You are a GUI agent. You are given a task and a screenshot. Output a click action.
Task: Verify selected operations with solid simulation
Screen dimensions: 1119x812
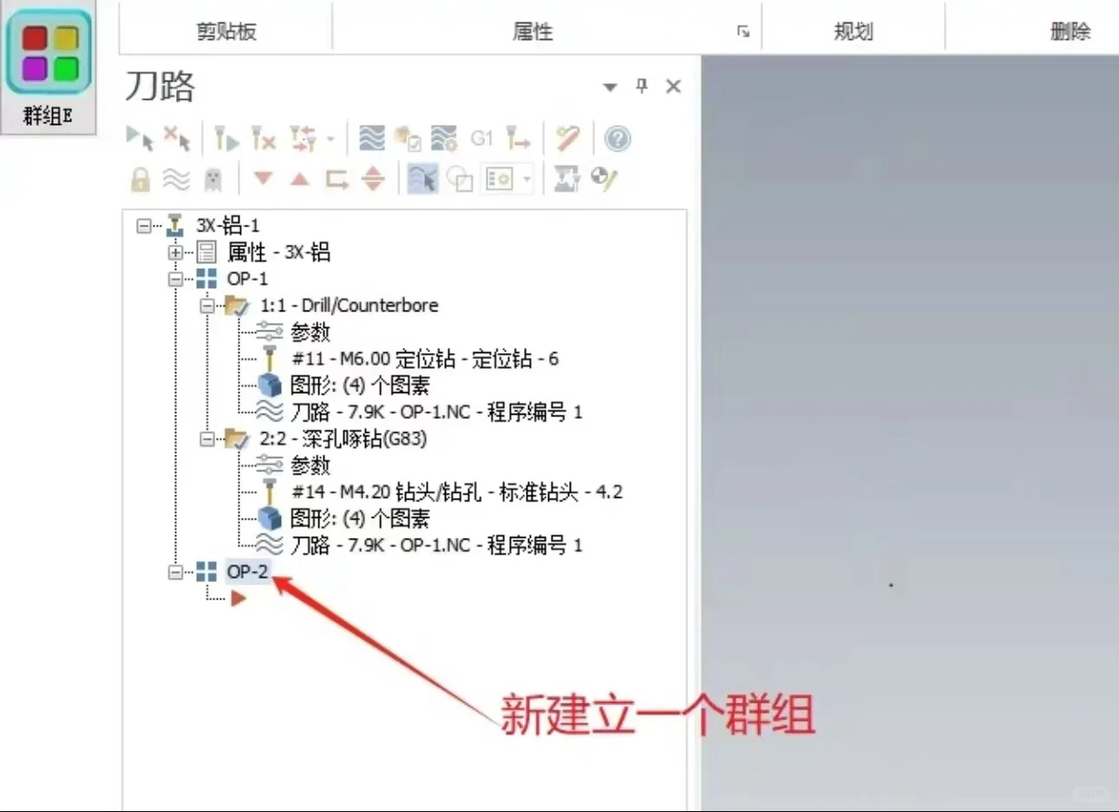click(408, 139)
